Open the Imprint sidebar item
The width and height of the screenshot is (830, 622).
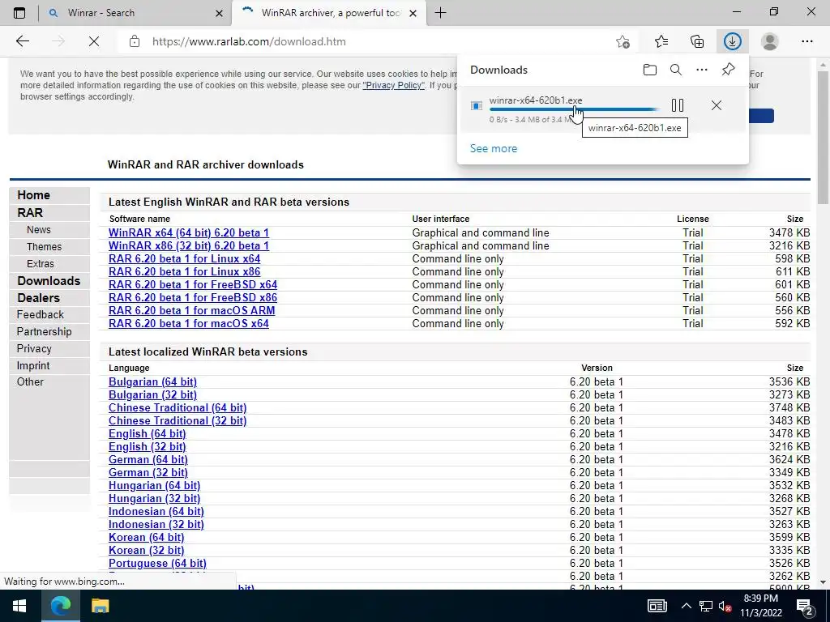(x=32, y=365)
